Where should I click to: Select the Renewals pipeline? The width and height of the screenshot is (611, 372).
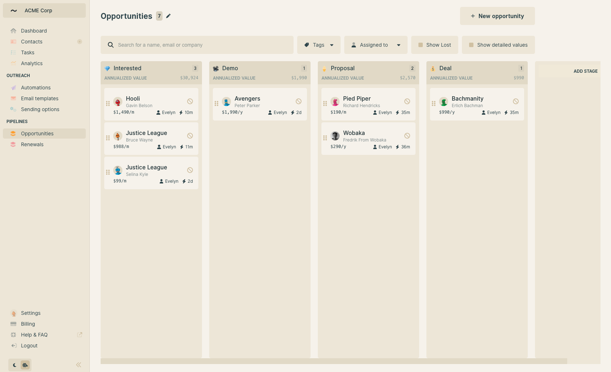click(44, 144)
